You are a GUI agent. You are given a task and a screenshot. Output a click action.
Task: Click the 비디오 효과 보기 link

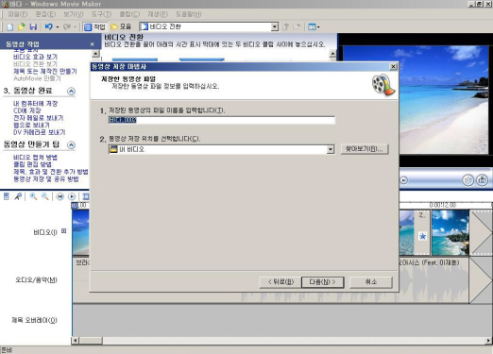pyautogui.click(x=35, y=57)
